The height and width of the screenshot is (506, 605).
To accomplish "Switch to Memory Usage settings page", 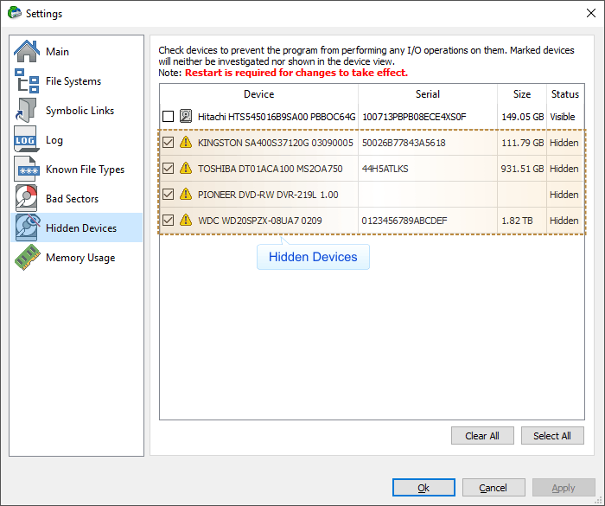I will coord(80,258).
